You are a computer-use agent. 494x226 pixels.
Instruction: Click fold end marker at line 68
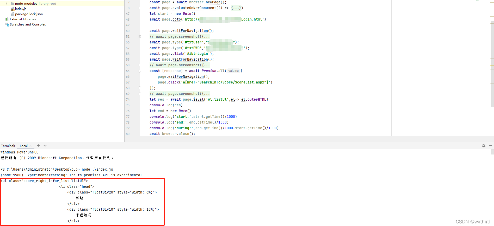140,88
